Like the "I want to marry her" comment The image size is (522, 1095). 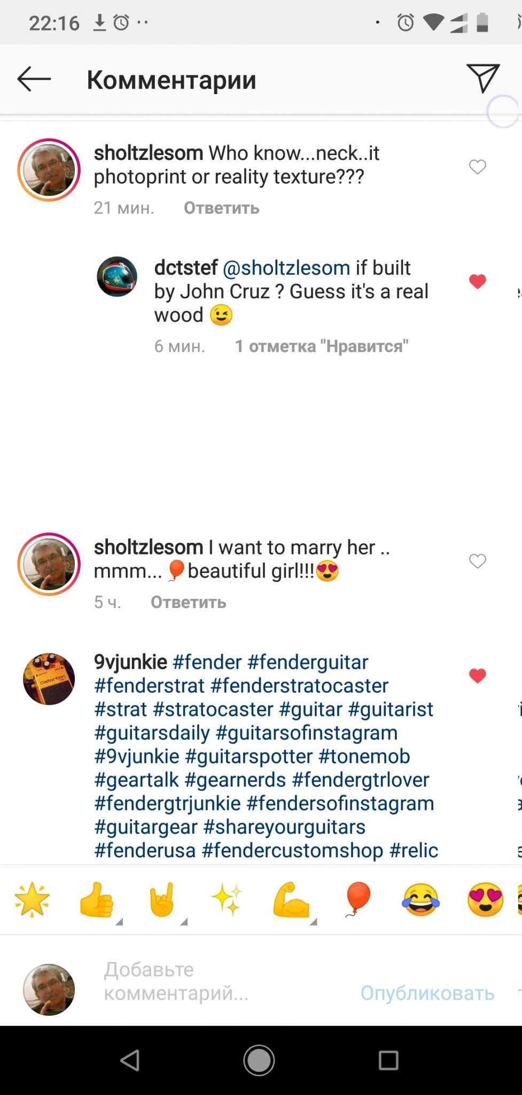pos(477,561)
